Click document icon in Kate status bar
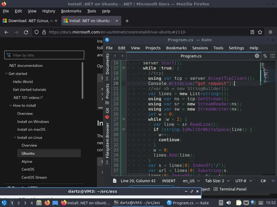The height and width of the screenshot is (207, 277). pos(115,181)
